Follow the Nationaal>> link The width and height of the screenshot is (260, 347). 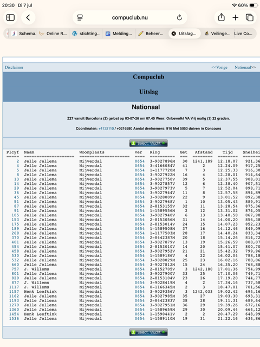(245, 67)
